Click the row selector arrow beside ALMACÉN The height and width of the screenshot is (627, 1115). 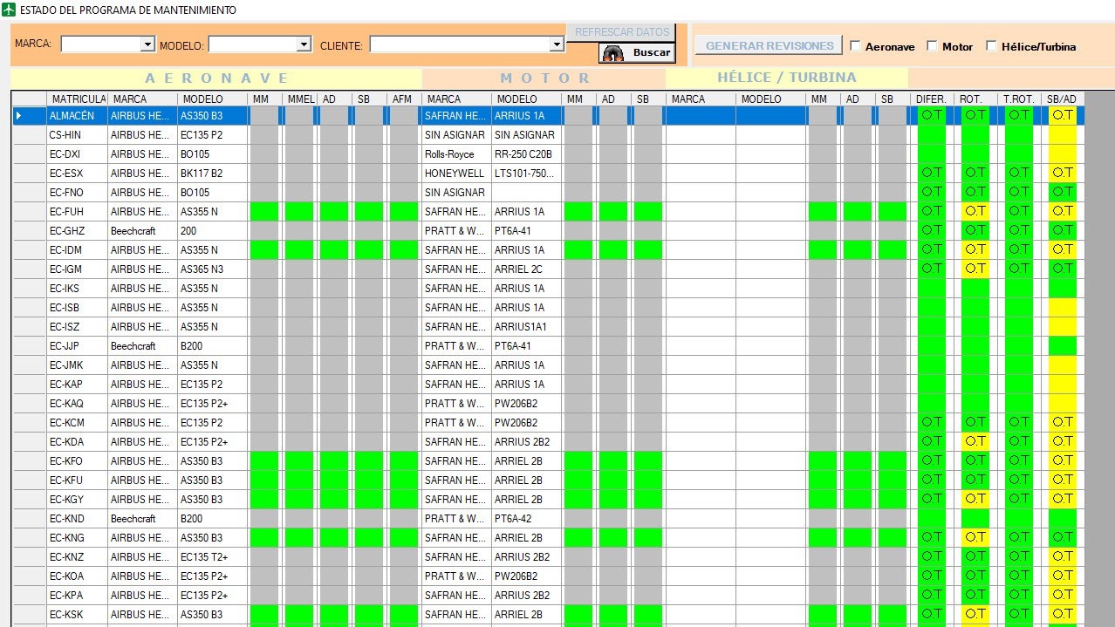point(19,116)
